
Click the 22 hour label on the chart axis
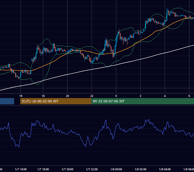coord(92,96)
